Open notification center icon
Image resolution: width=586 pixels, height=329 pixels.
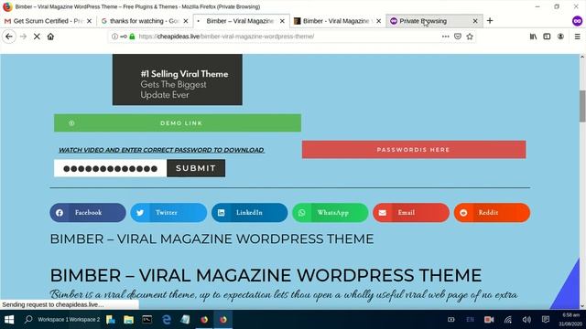(546, 320)
